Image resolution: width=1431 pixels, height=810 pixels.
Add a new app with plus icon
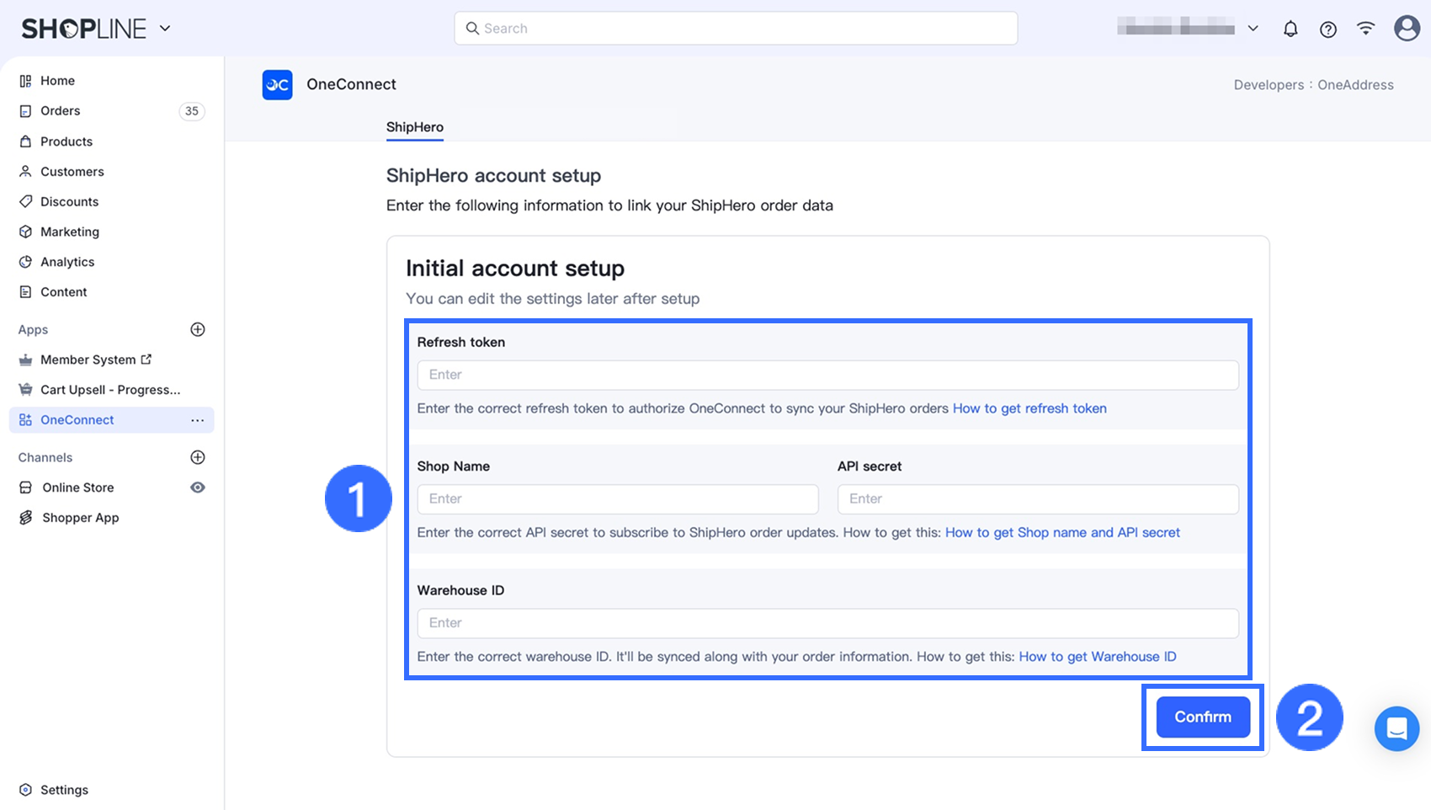198,329
